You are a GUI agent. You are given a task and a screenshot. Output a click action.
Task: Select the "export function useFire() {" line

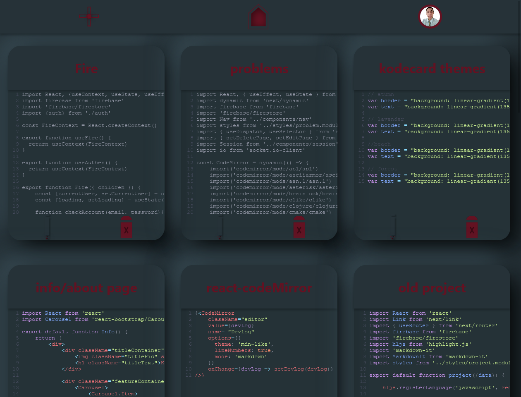pyautogui.click(x=67, y=138)
